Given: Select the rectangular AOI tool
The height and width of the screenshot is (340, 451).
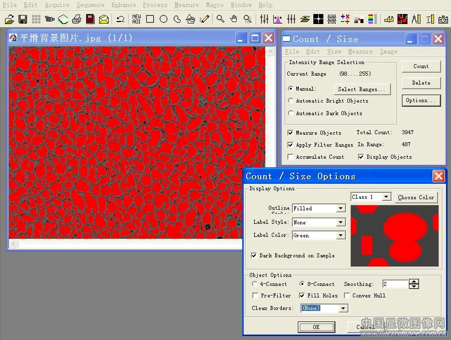Looking at the screenshot, I should 150,19.
